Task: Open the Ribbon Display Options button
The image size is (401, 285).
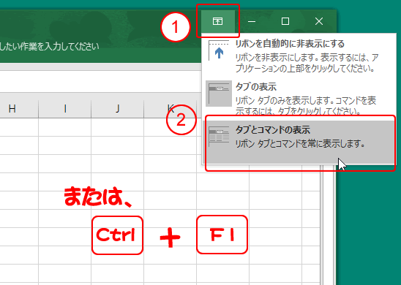Action: tap(218, 21)
